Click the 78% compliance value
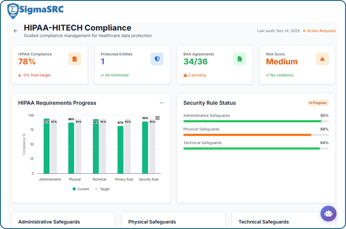346x229 pixels. pyautogui.click(x=27, y=61)
